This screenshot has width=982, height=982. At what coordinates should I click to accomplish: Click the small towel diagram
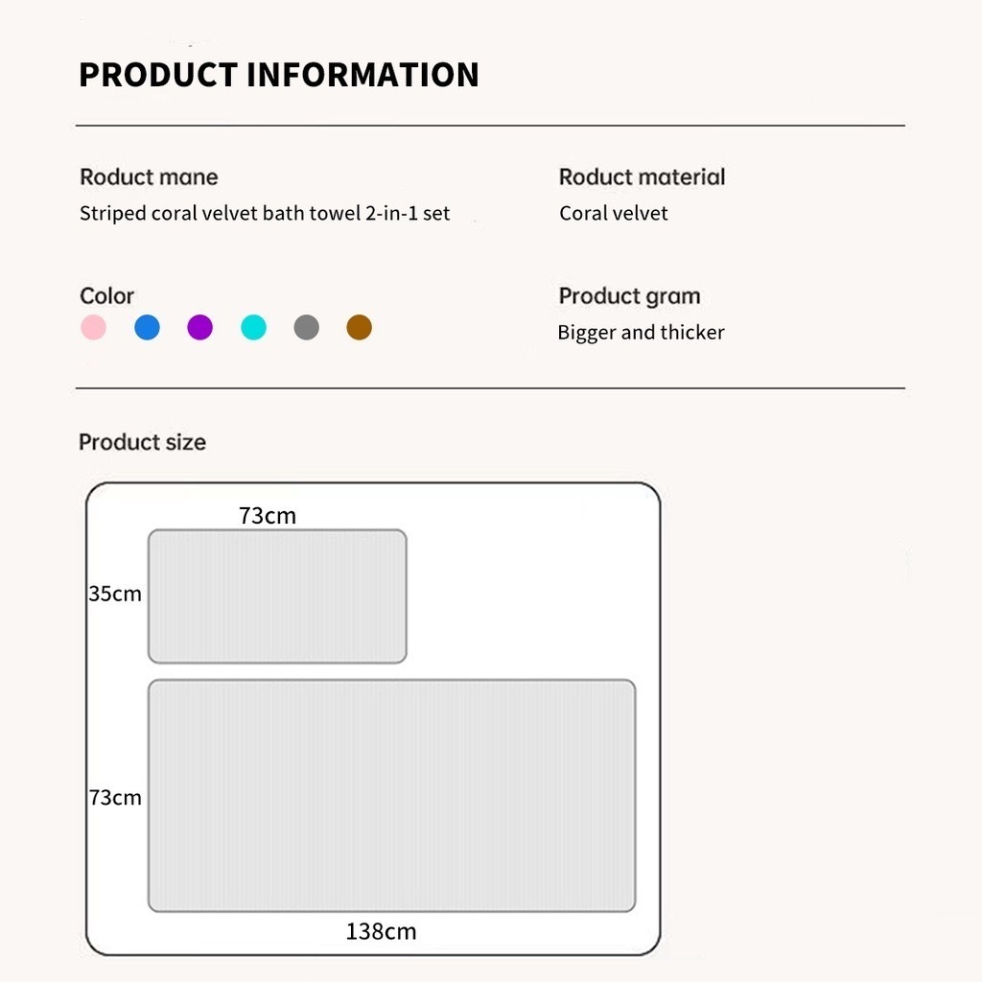(x=277, y=596)
